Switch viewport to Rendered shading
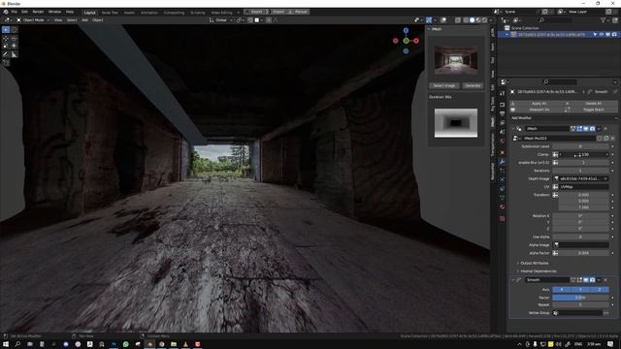 pos(484,19)
